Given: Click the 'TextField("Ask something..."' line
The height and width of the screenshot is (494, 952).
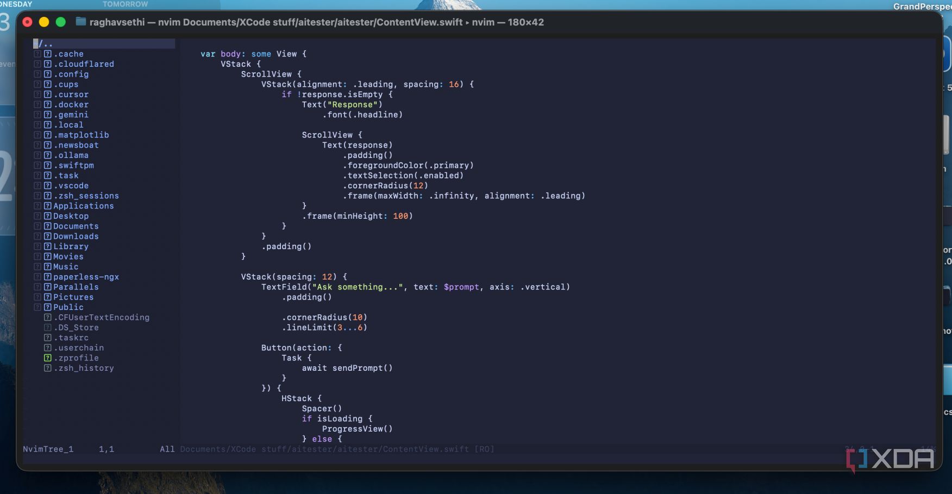Looking at the screenshot, I should pyautogui.click(x=416, y=287).
